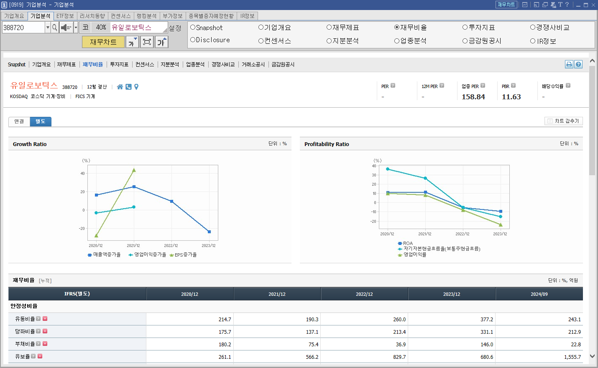This screenshot has width=598, height=368.
Task: Click the 설정 settings button
Action: coord(175,28)
